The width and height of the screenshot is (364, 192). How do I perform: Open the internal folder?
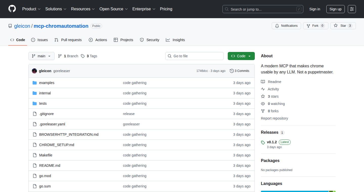[45, 93]
